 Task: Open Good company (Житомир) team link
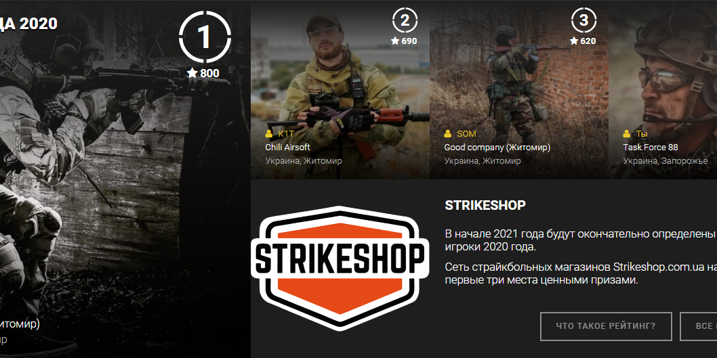coord(497,148)
